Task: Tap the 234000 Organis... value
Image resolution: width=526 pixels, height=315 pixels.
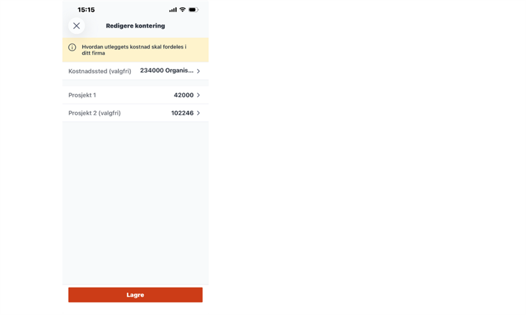Action: point(166,70)
